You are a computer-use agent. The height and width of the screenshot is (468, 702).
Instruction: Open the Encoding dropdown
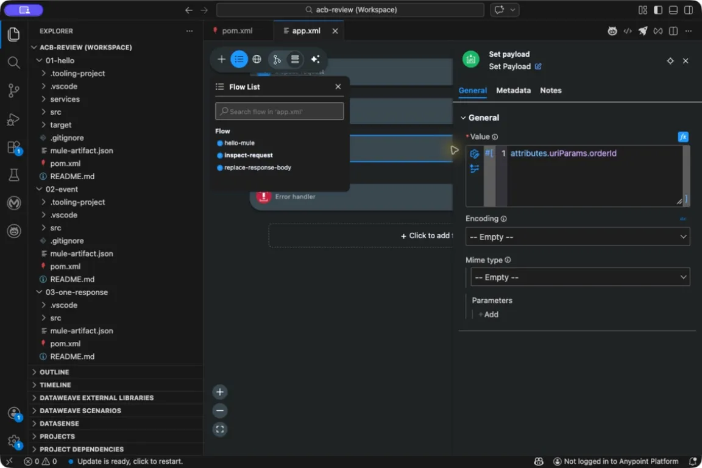click(578, 236)
